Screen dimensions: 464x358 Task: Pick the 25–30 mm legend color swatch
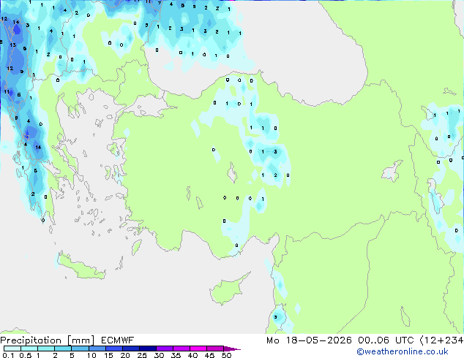[x=148, y=349]
